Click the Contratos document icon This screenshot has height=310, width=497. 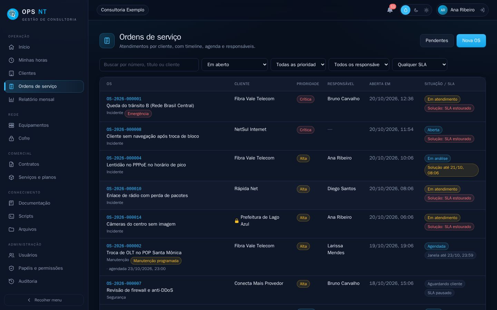pos(11,164)
